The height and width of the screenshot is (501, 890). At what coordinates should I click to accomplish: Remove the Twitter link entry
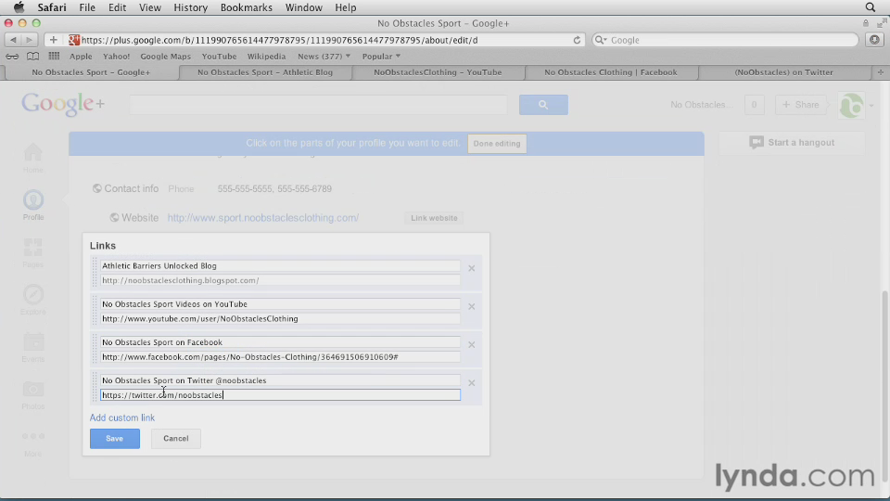coord(471,383)
